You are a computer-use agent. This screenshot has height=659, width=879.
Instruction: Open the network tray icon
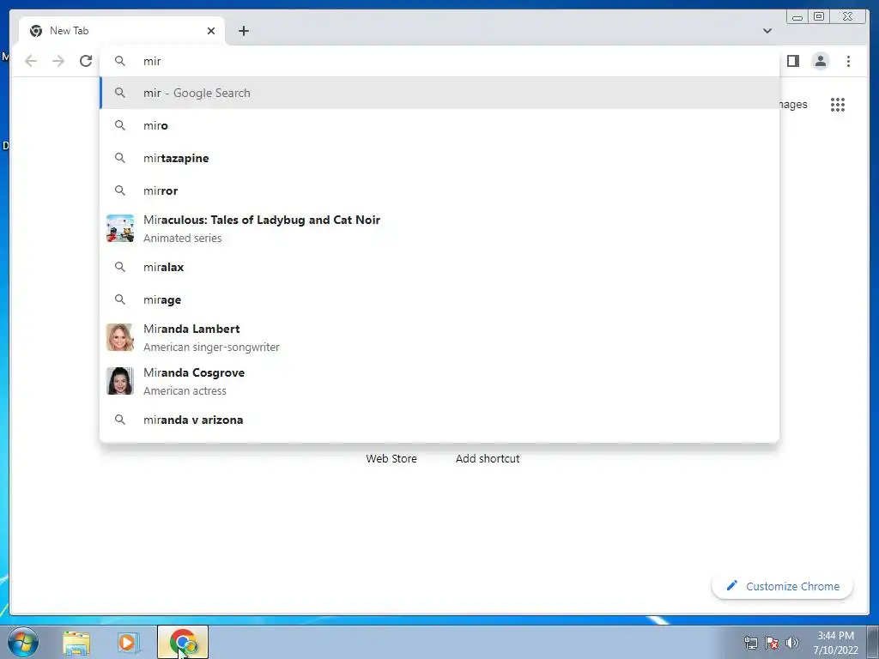(x=750, y=643)
